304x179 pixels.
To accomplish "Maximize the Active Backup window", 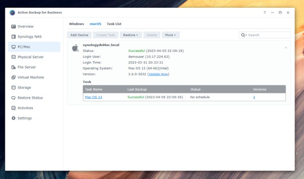I will click(x=280, y=13).
